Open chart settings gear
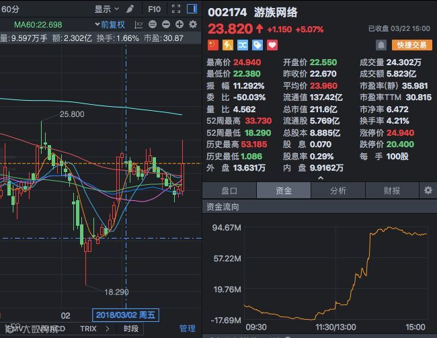The image size is (437, 338). [x=193, y=24]
